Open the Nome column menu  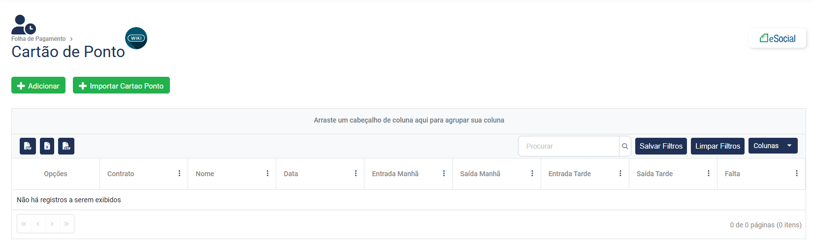(x=267, y=174)
